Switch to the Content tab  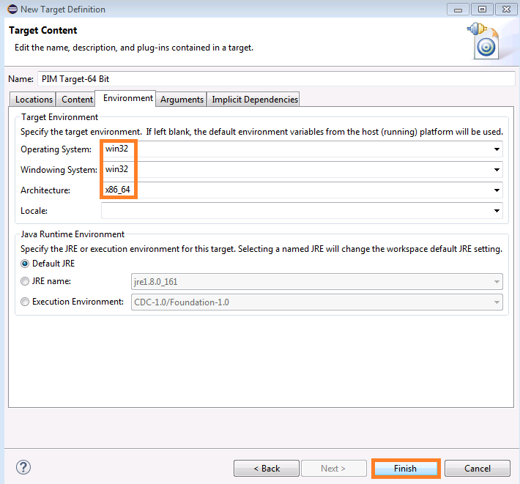77,100
